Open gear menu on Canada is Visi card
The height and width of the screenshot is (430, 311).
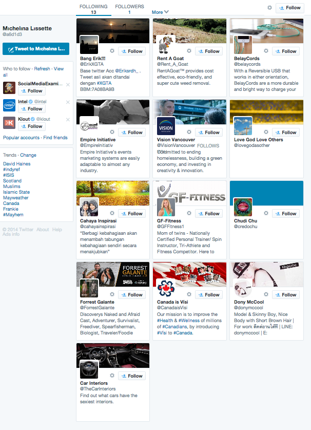point(189,294)
